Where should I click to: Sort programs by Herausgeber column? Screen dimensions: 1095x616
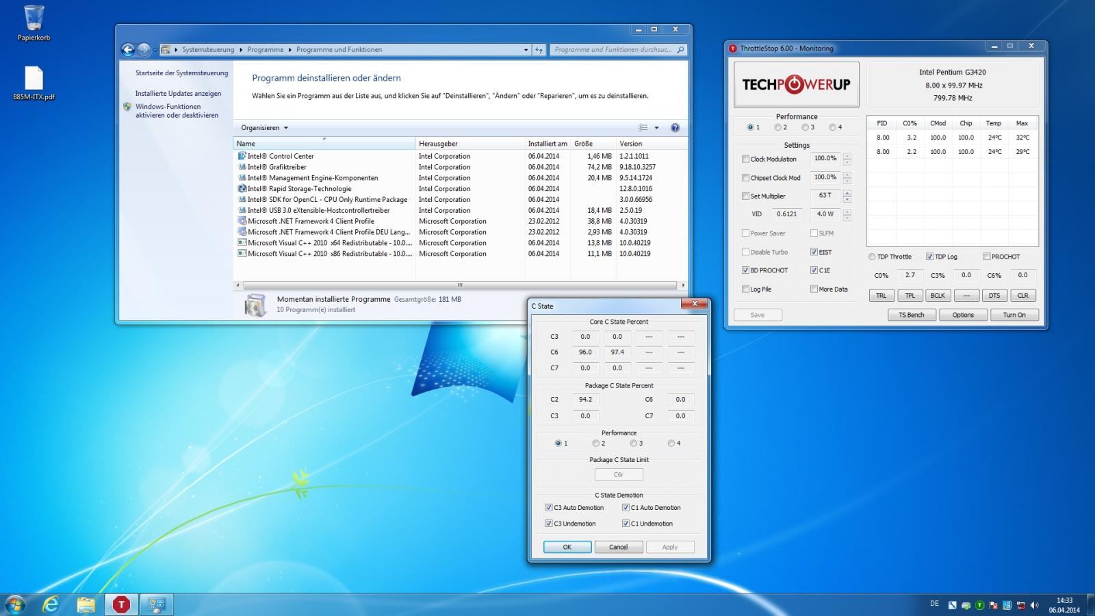470,144
